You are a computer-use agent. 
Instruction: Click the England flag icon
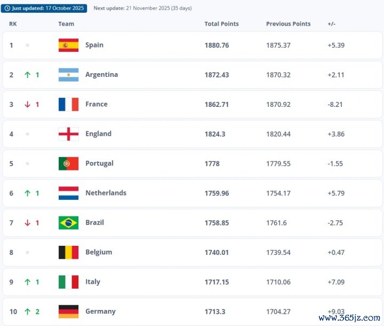coord(68,134)
